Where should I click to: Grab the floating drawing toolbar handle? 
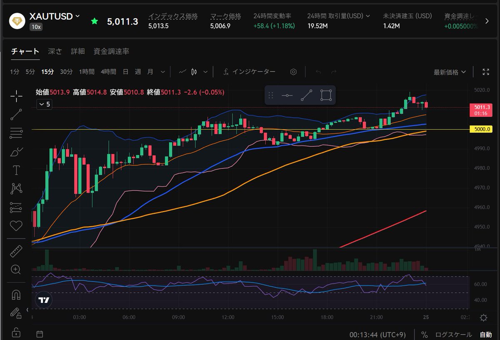270,95
